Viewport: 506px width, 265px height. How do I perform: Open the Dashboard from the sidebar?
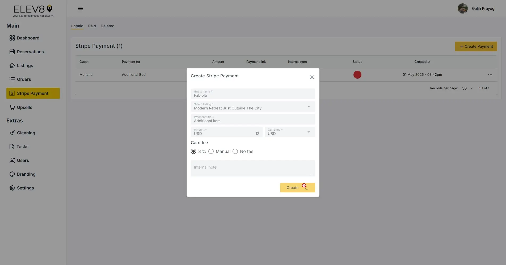(x=28, y=38)
